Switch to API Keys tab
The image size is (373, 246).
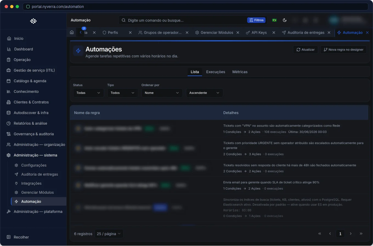coord(259,33)
